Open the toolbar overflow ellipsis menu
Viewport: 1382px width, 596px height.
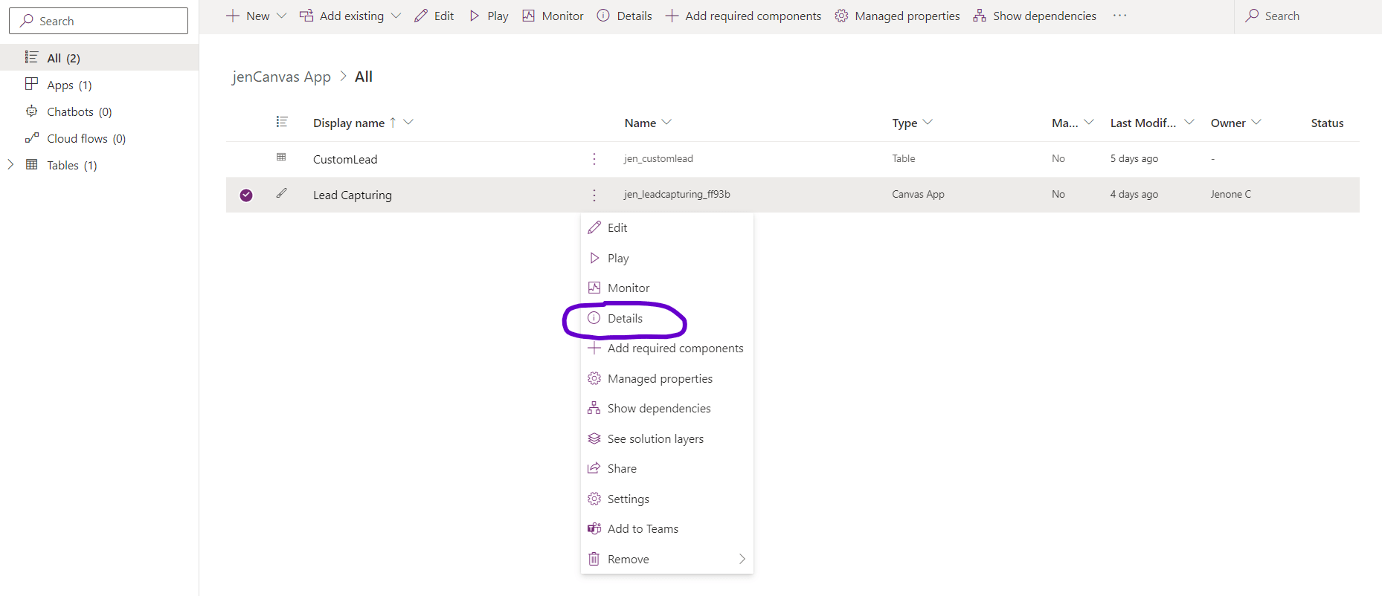click(x=1119, y=16)
